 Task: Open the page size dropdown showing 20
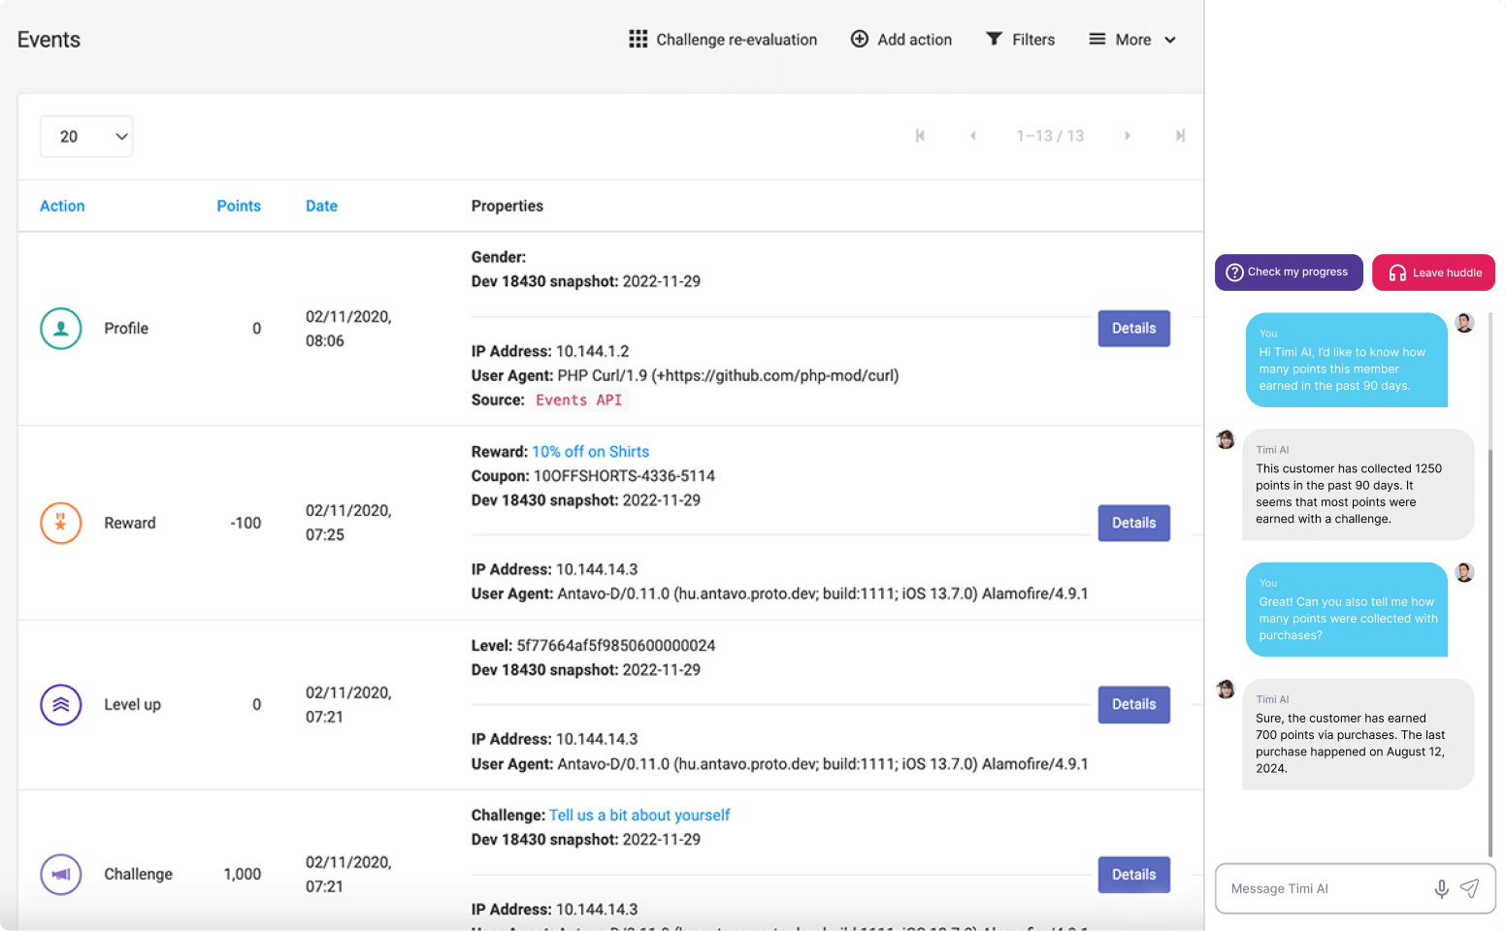(x=86, y=137)
